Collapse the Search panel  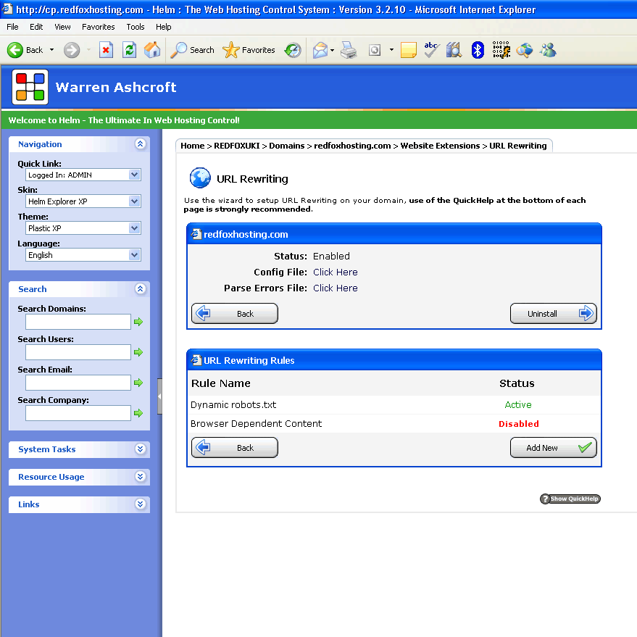point(140,289)
